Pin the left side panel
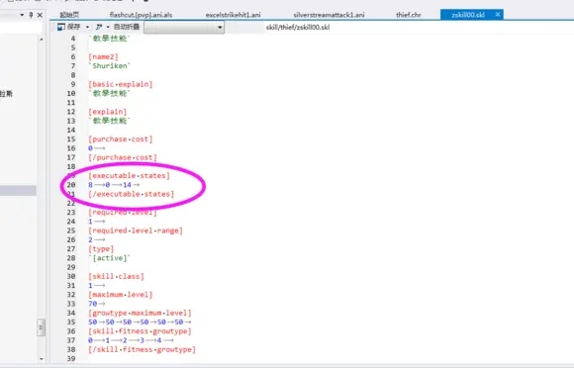 [x=31, y=15]
